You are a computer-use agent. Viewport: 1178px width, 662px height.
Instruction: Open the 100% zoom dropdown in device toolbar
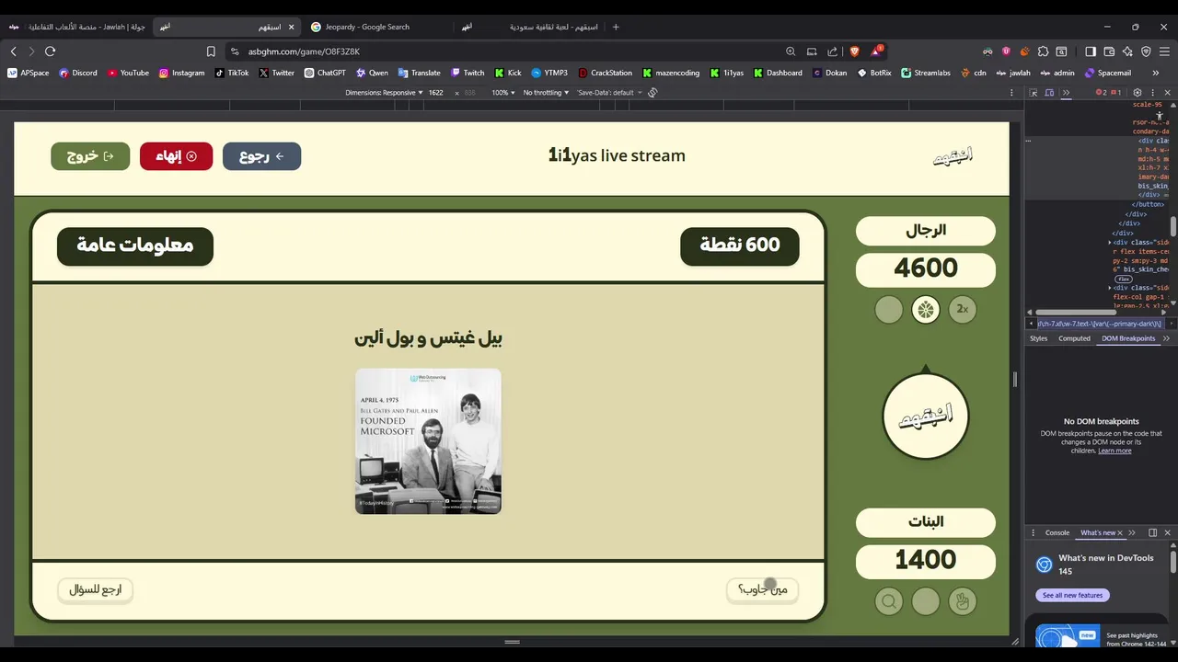(503, 93)
